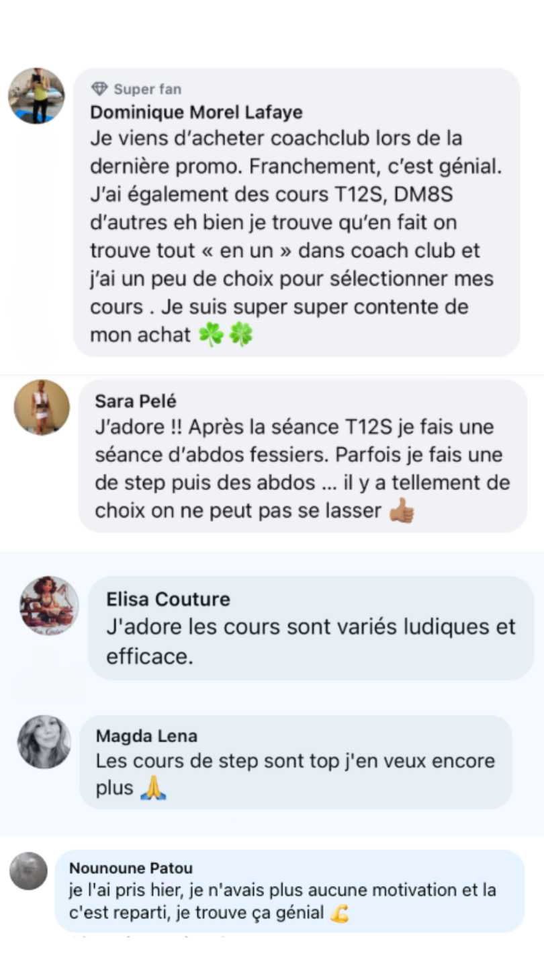This screenshot has width=544, height=968.
Task: Click flexed biceps emoji in Nounoune's comment
Action: tap(340, 914)
